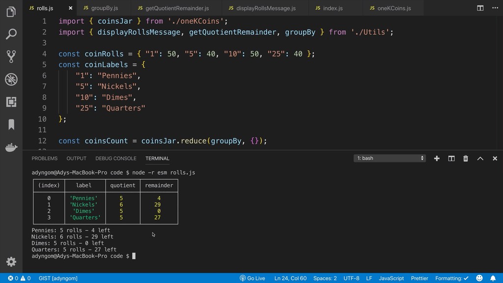Image resolution: width=503 pixels, height=283 pixels.
Task: Click Ln 24, Col 60 cursor position
Action: [290, 278]
